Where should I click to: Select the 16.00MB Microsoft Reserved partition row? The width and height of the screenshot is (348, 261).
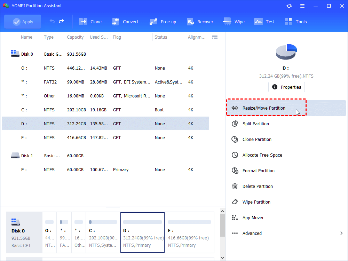click(106, 96)
